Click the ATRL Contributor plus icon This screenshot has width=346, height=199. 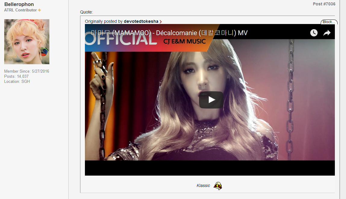pos(39,10)
